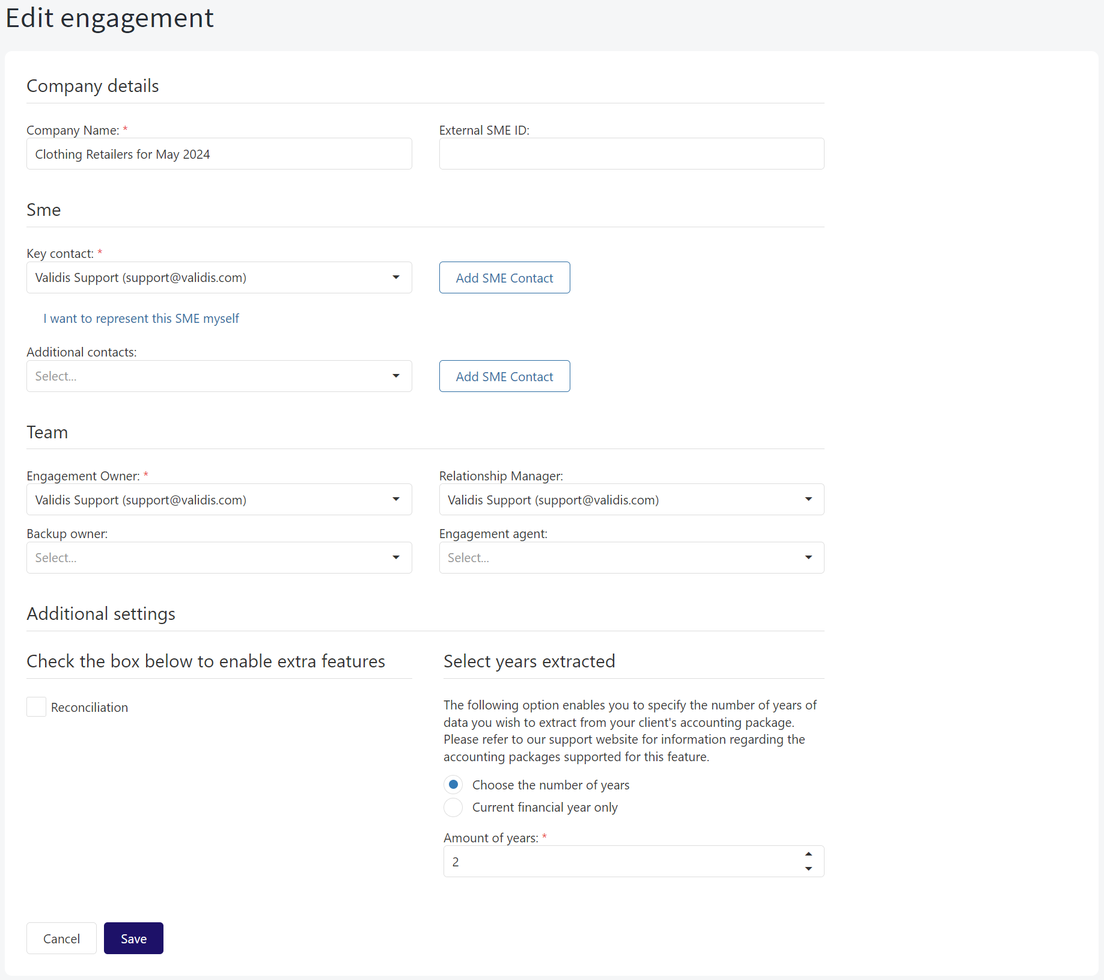The height and width of the screenshot is (980, 1104).
Task: Enable the Reconciliation checkbox
Action: click(x=37, y=707)
